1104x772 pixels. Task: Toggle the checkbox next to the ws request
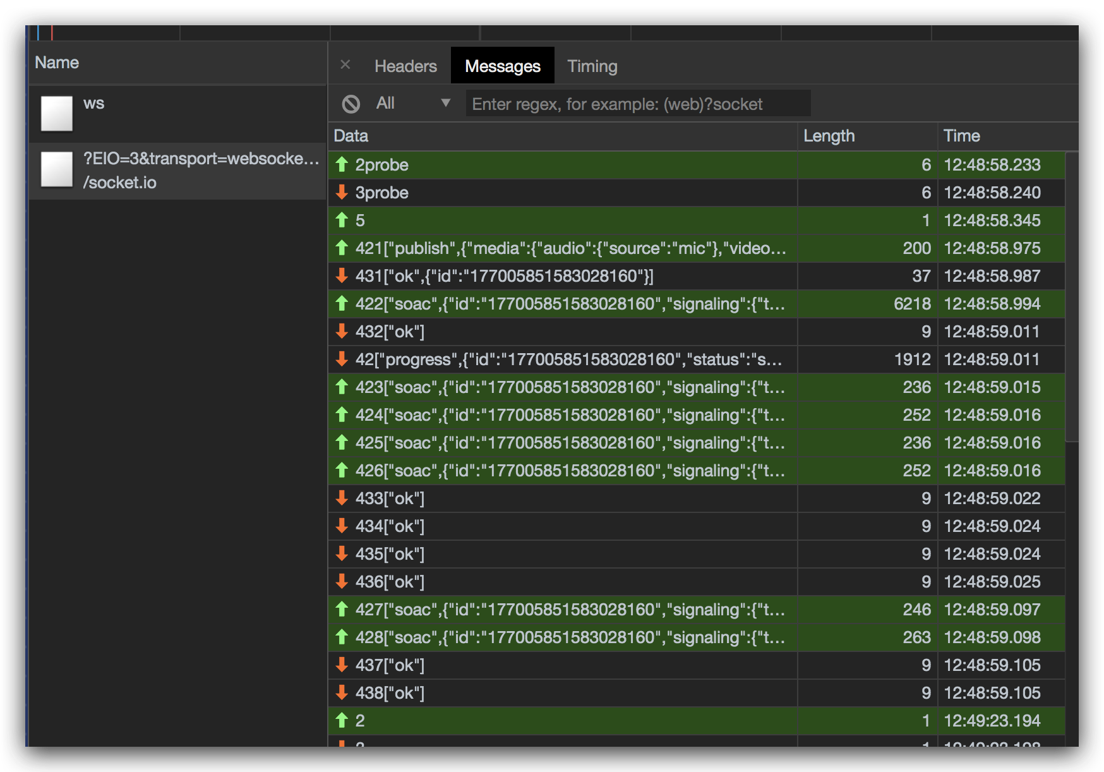tap(56, 114)
